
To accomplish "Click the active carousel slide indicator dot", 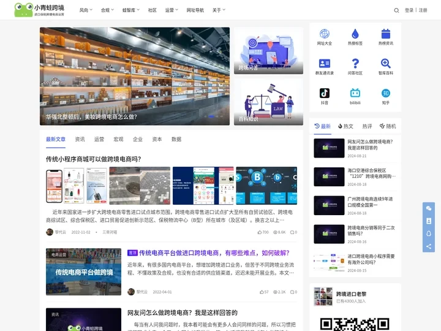I will click(211, 116).
